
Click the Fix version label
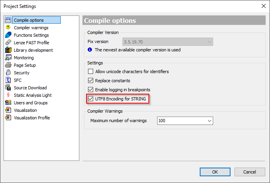tap(98, 42)
